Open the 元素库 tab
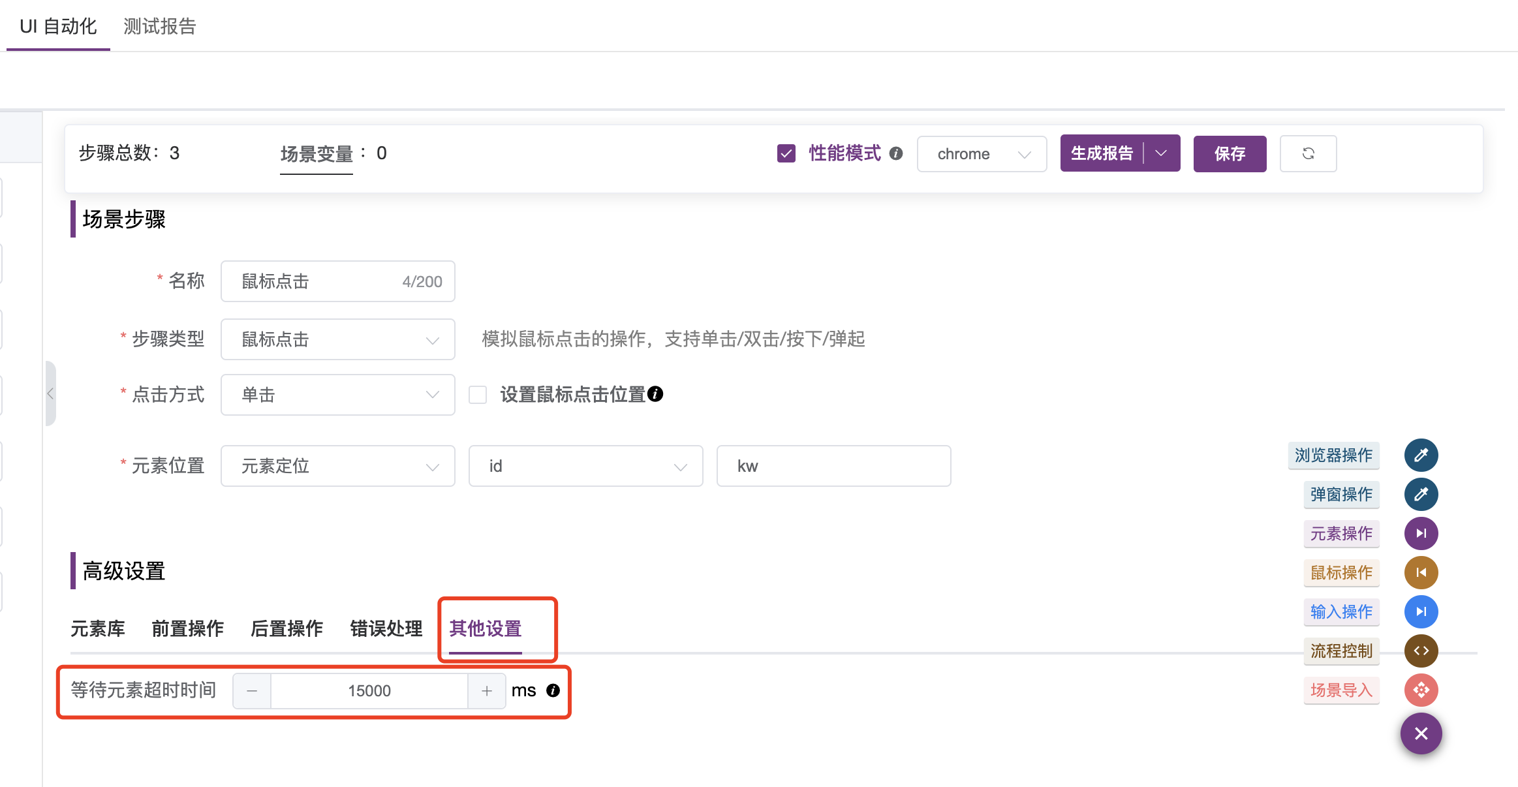Image resolution: width=1518 pixels, height=787 pixels. [x=98, y=628]
